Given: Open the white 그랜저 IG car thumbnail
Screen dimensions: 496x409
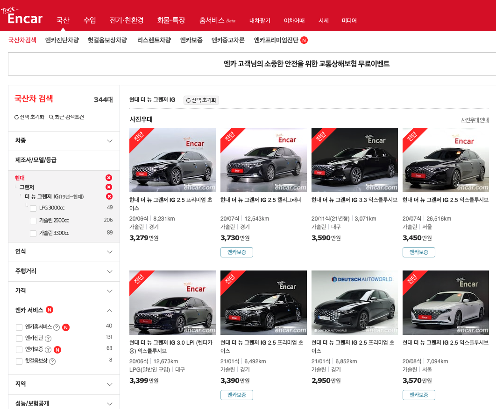Looking at the screenshot, I should pos(446,303).
